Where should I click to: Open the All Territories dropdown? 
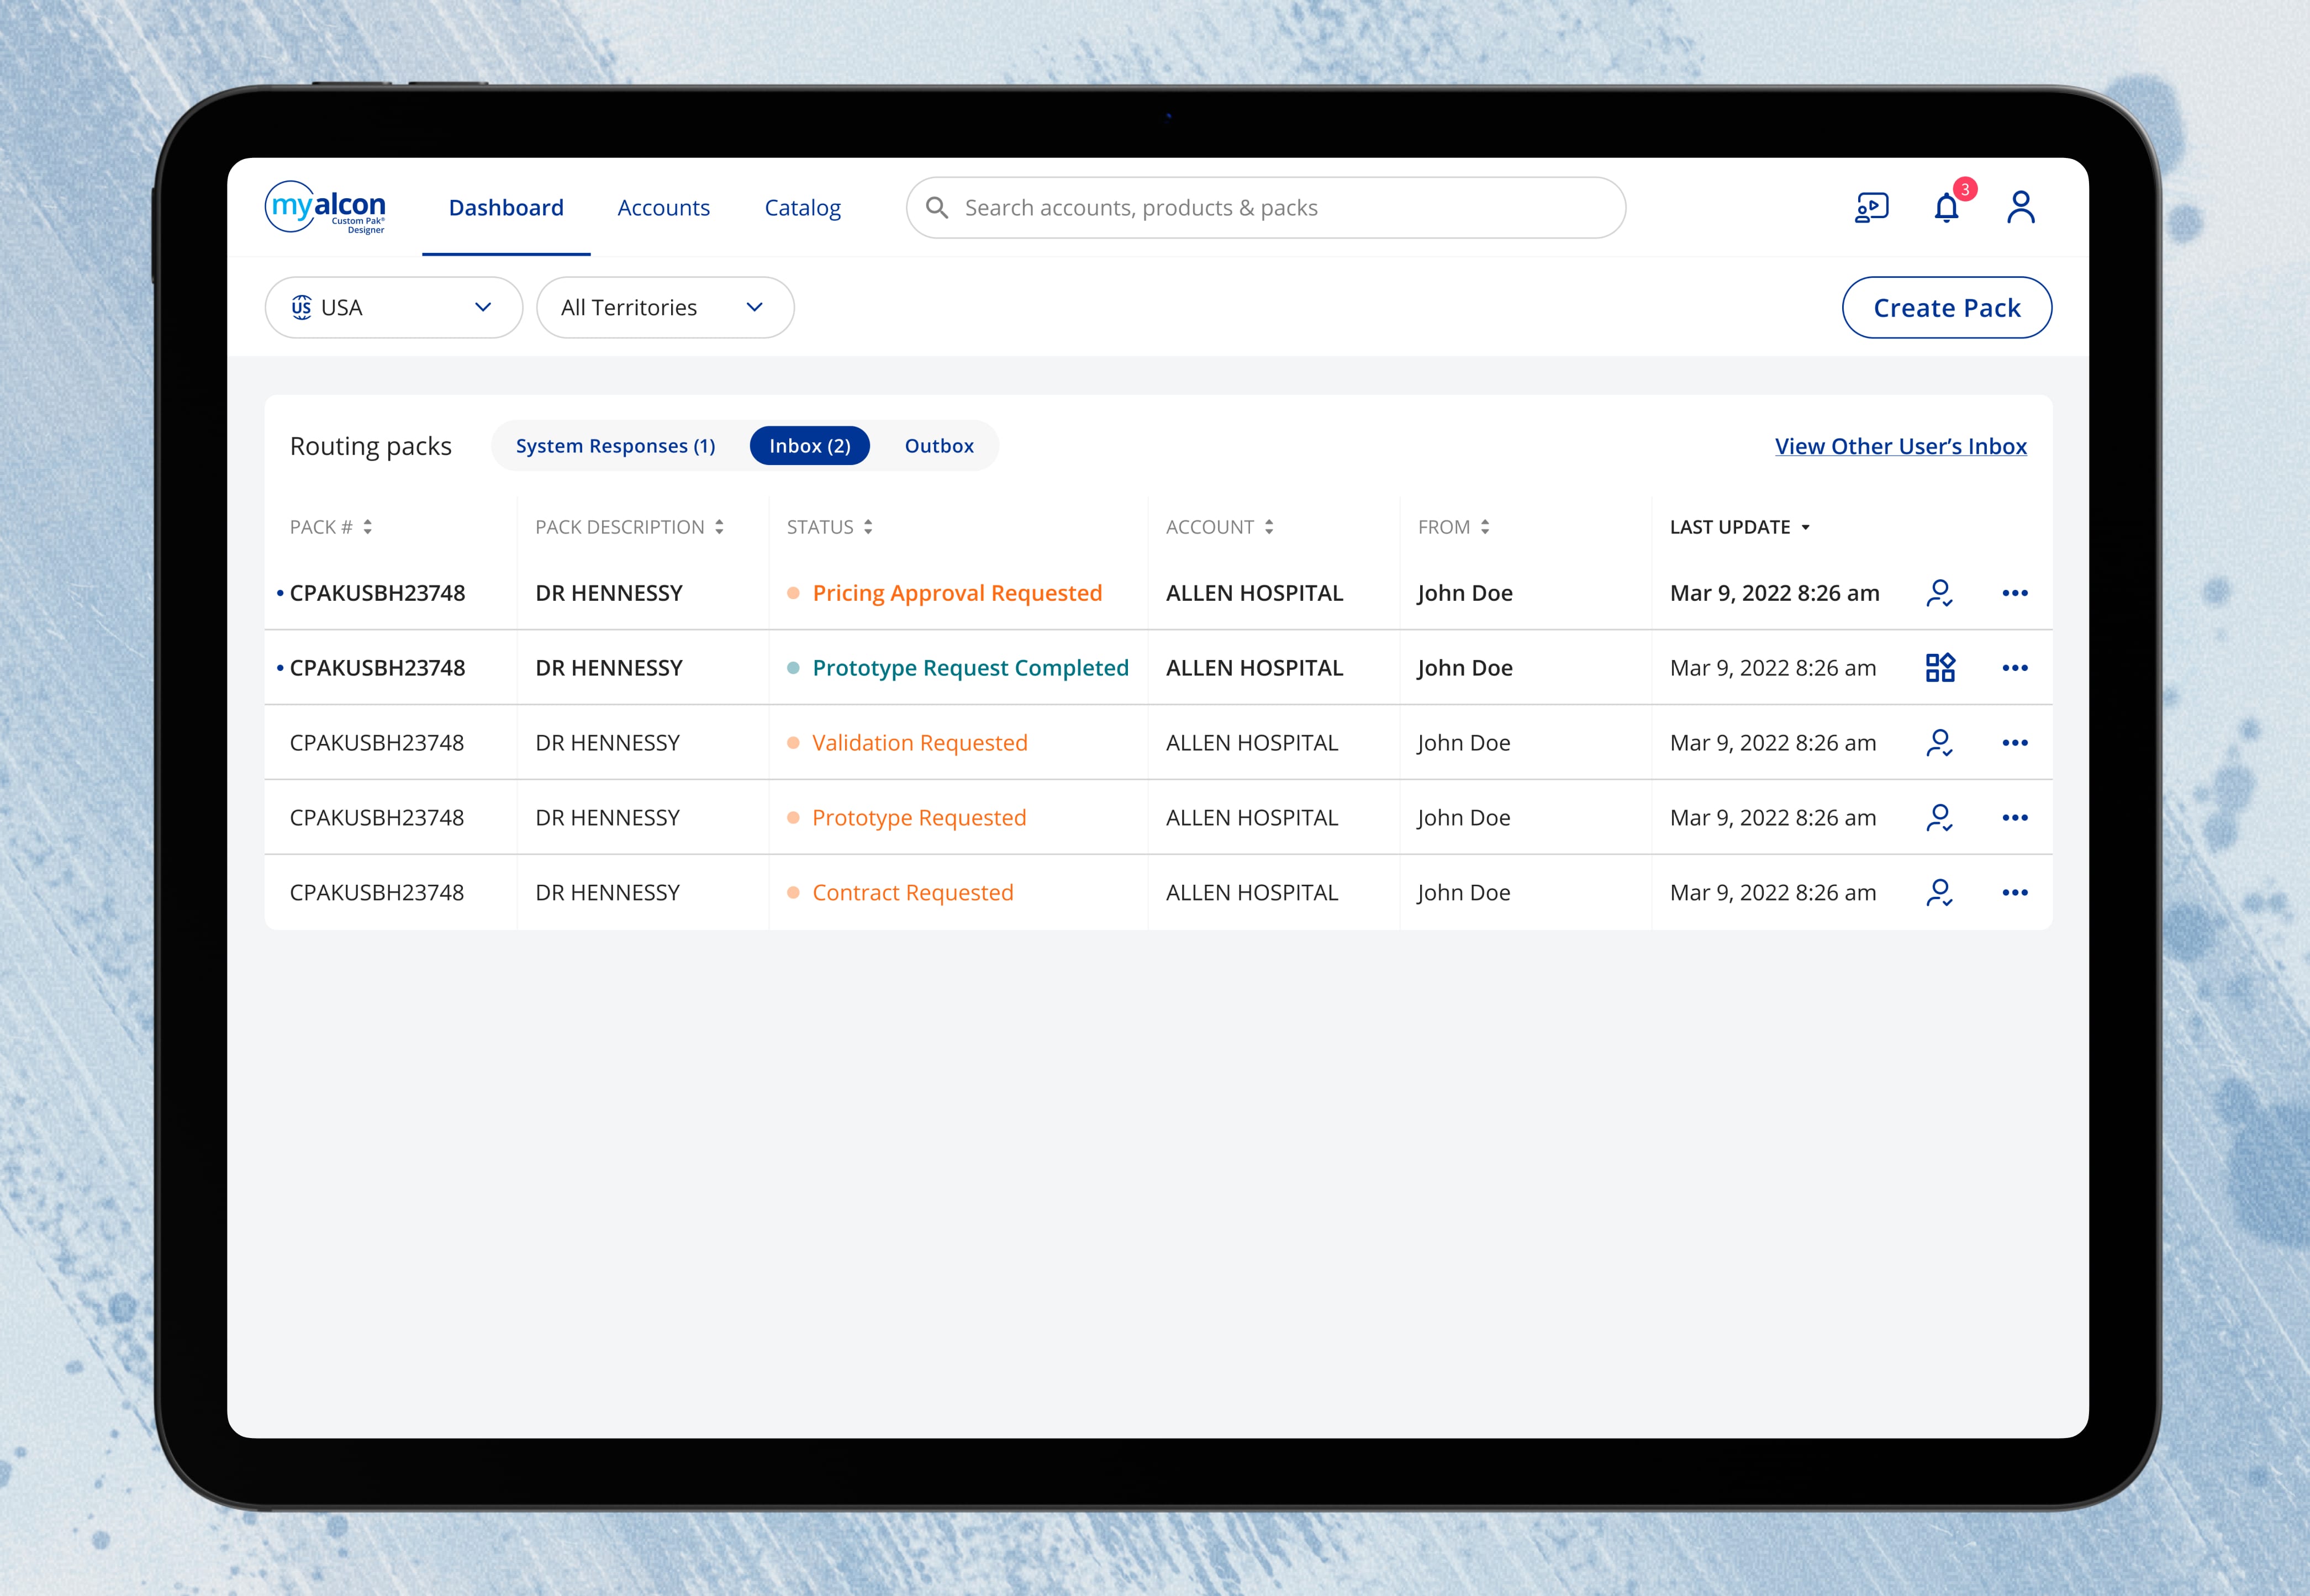[x=665, y=307]
